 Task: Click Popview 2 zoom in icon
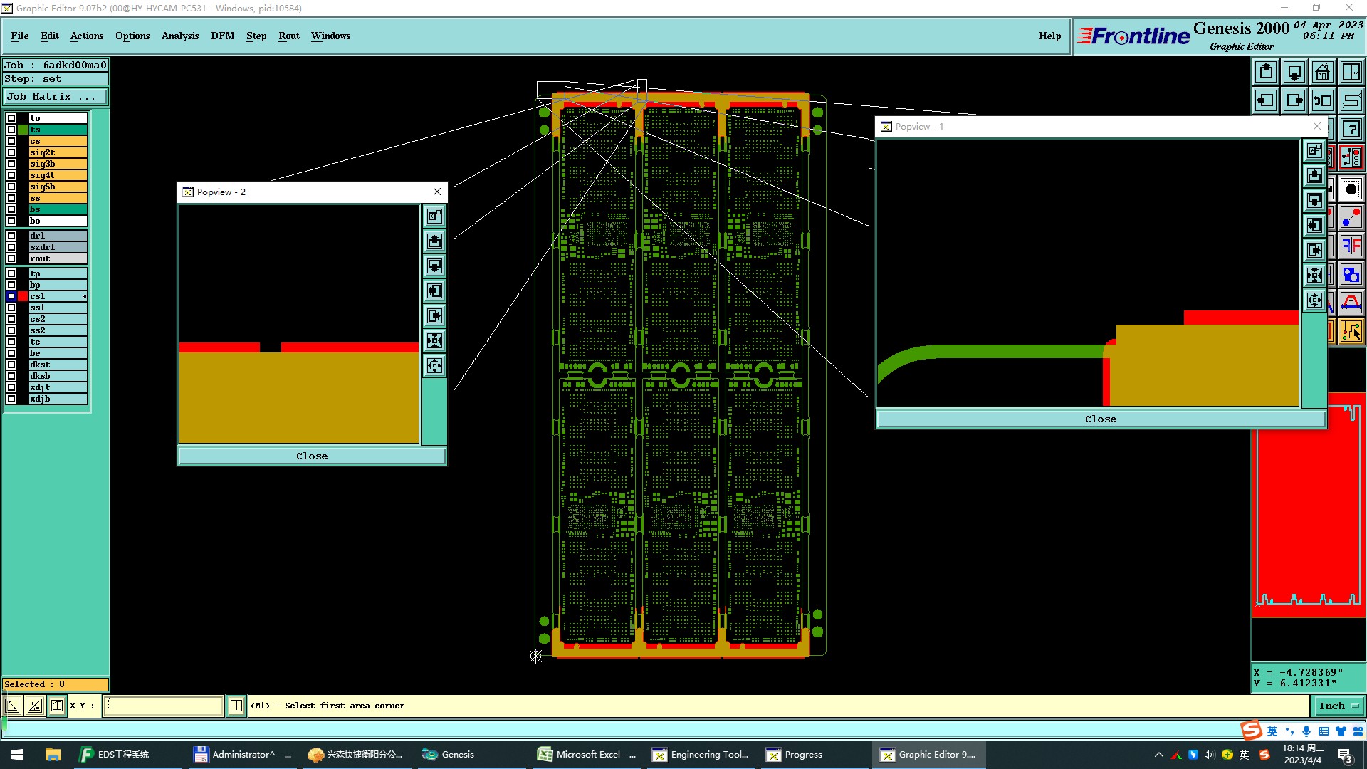434,340
